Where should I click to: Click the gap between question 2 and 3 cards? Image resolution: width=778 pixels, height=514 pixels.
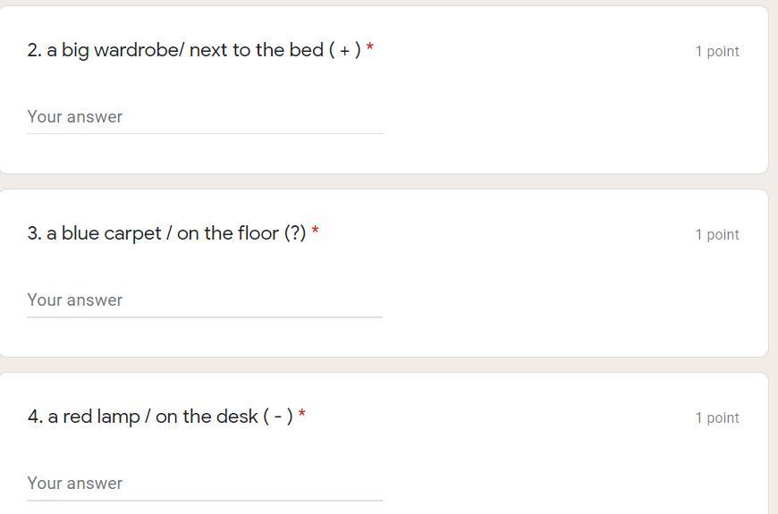coord(385,181)
